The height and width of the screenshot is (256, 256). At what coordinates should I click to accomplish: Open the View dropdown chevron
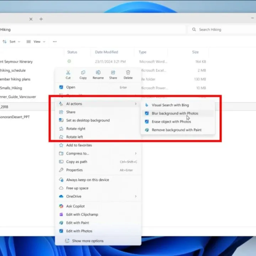(44, 42)
